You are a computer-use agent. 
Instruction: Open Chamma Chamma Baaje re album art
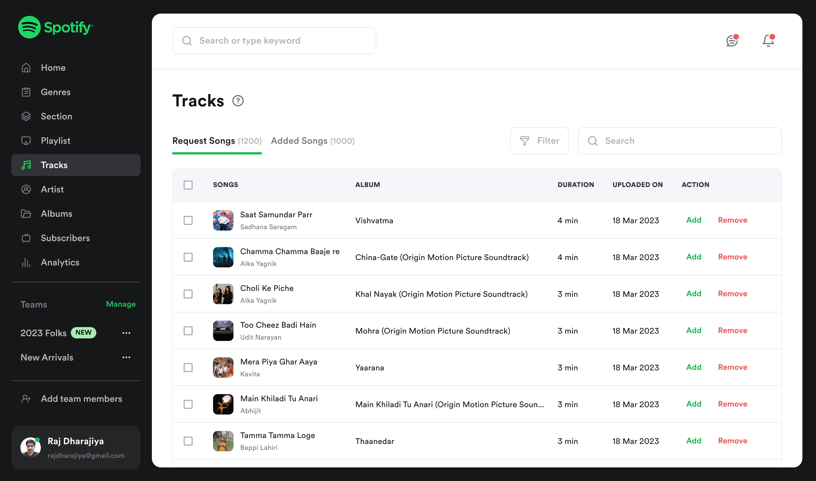tap(223, 257)
